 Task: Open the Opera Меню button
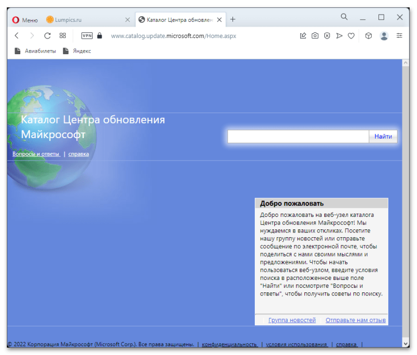pyautogui.click(x=25, y=20)
